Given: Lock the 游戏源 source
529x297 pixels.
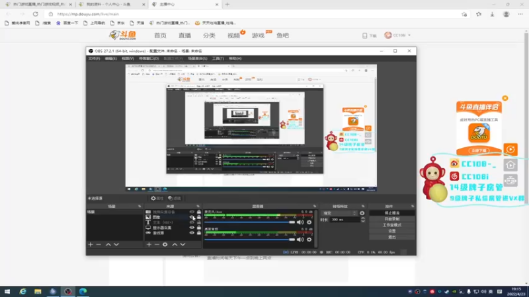Looking at the screenshot, I should click(x=199, y=233).
